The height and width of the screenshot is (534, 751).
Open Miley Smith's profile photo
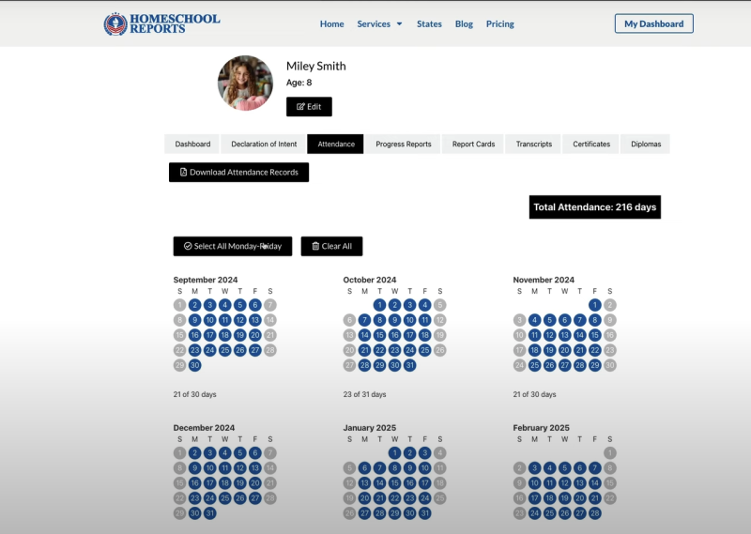[x=245, y=83]
